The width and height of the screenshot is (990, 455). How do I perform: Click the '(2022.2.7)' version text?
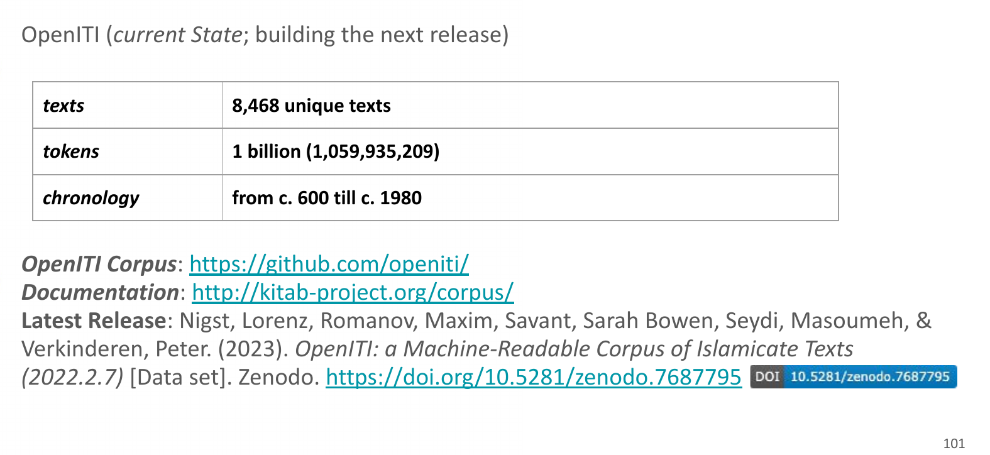pyautogui.click(x=72, y=377)
